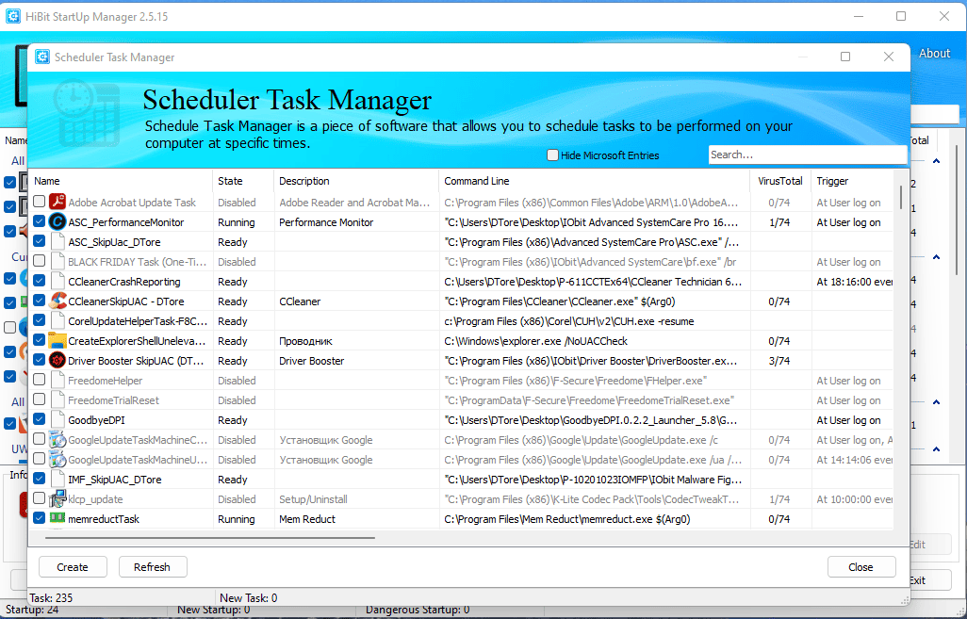Select the memreductTask green memory icon
Screen dimensions: 967x619
tap(57, 518)
